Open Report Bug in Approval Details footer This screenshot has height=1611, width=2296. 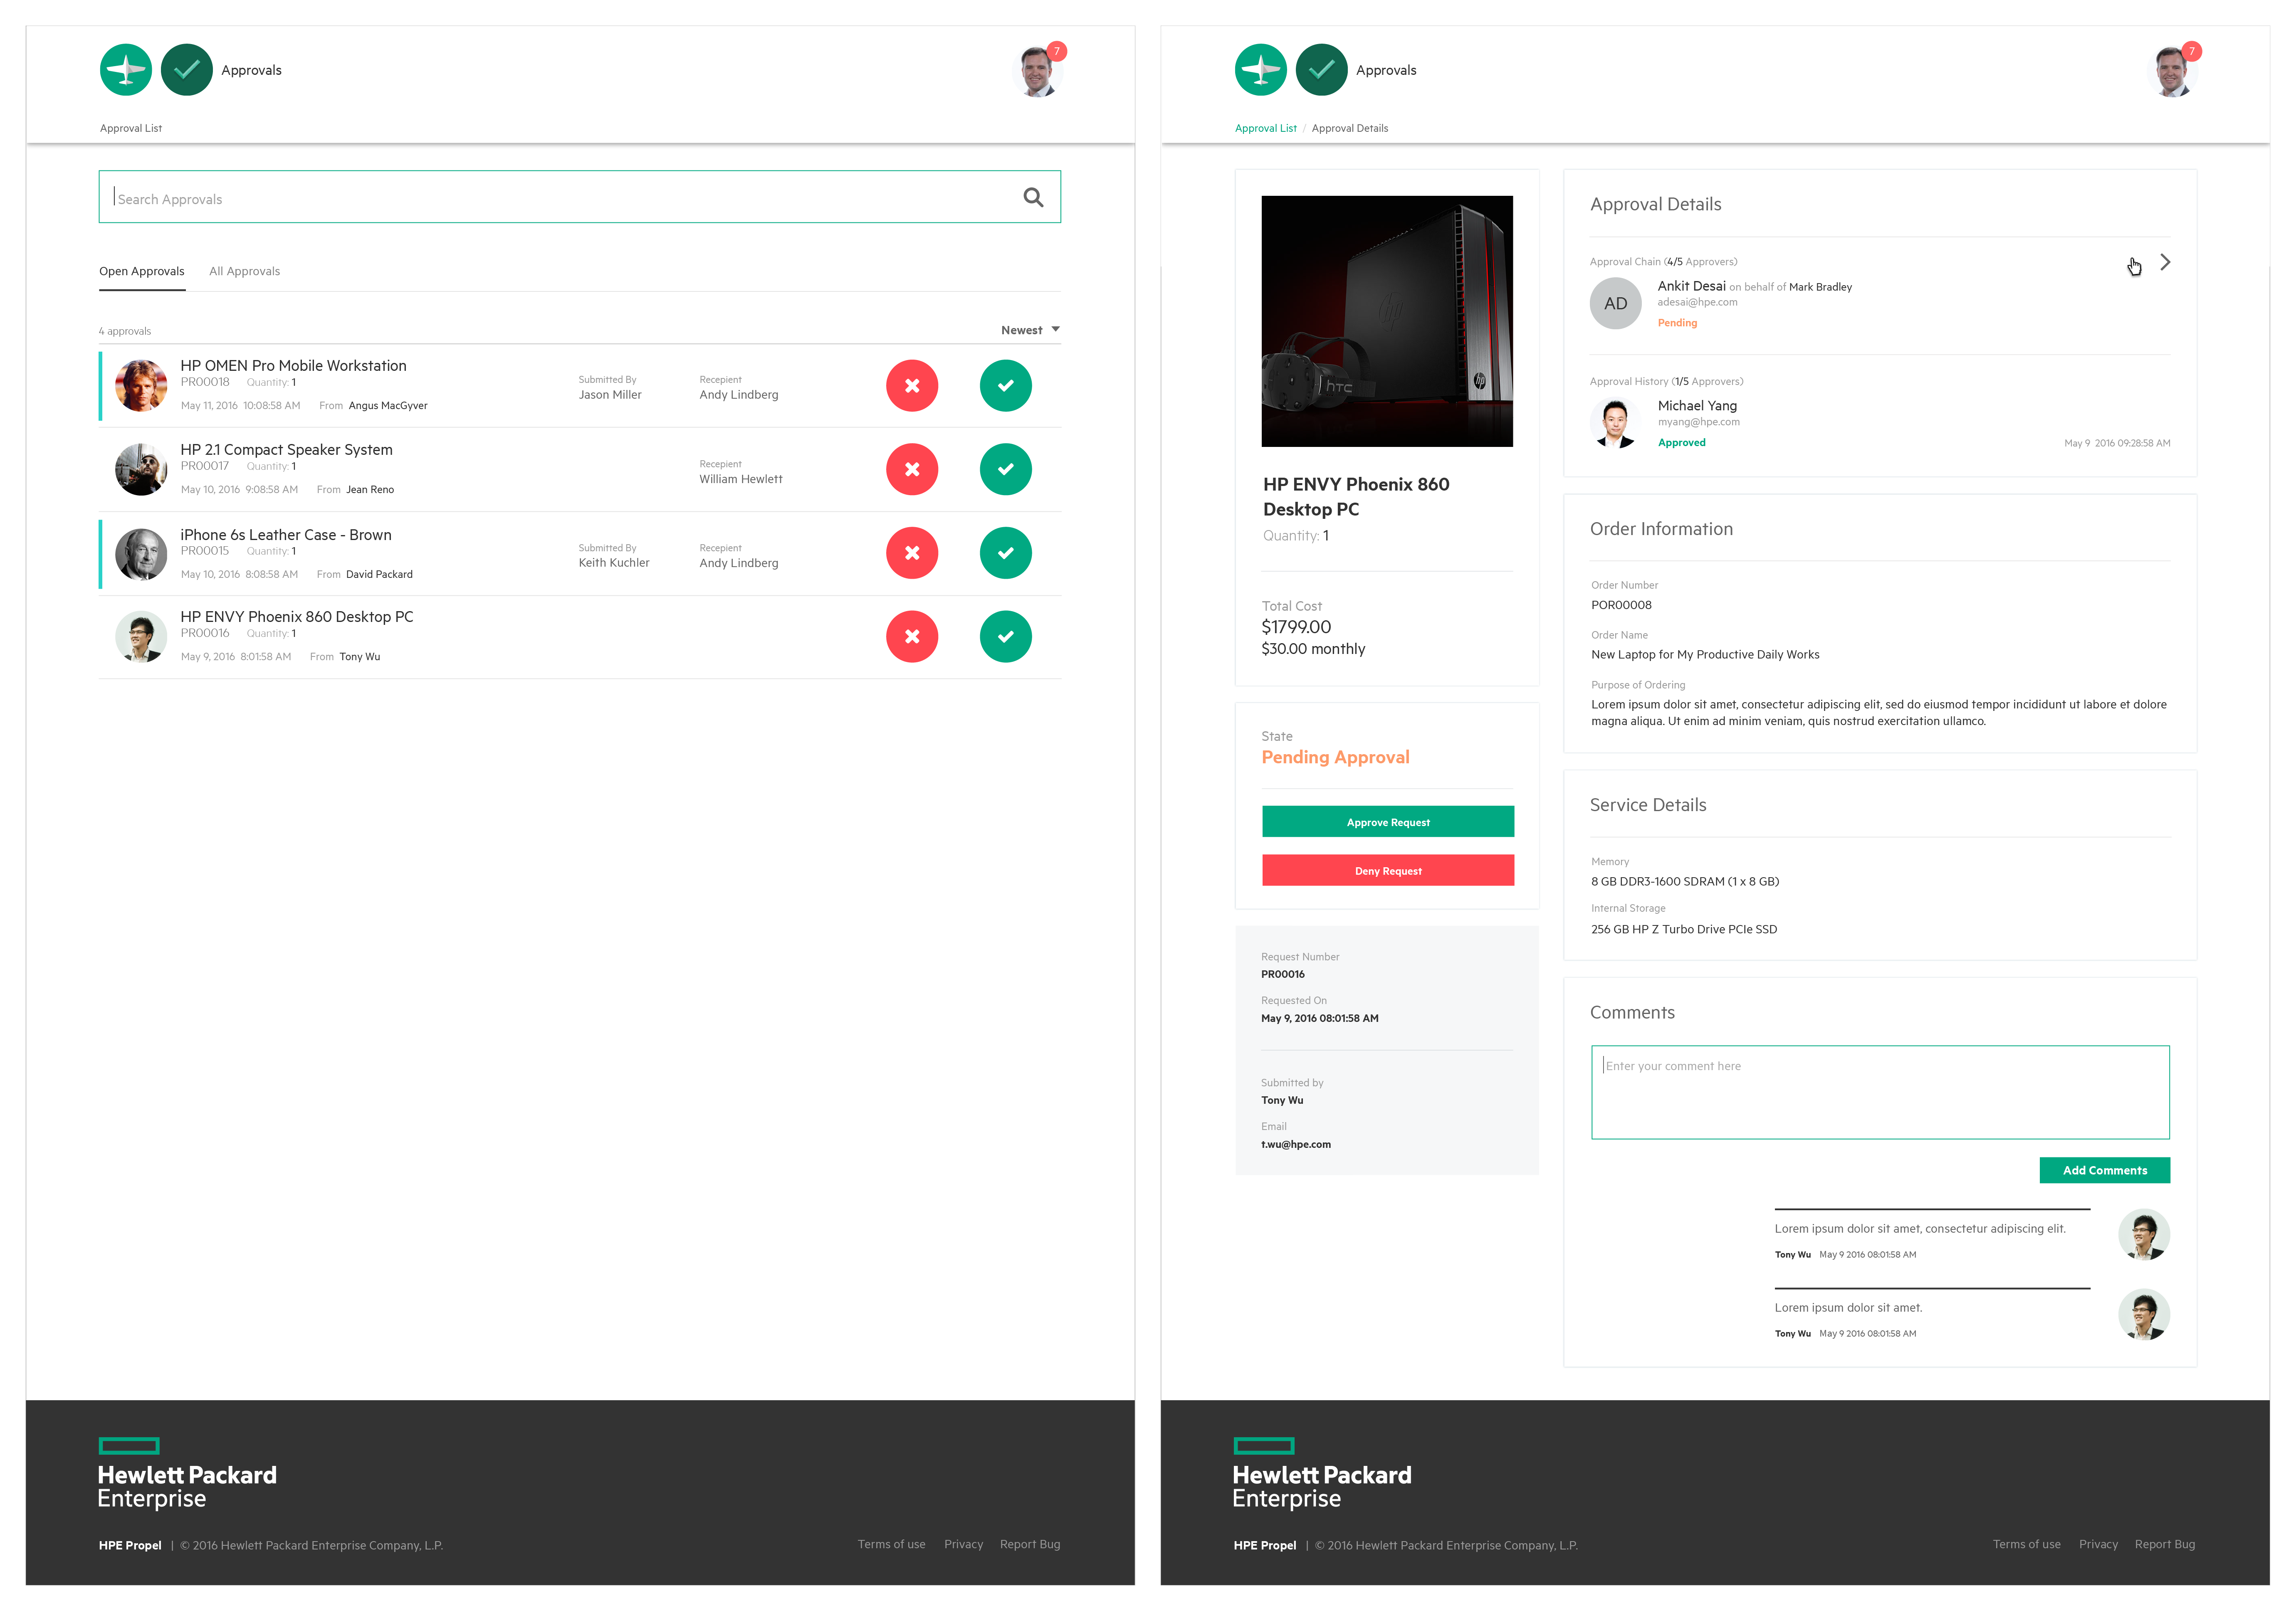tap(2165, 1545)
